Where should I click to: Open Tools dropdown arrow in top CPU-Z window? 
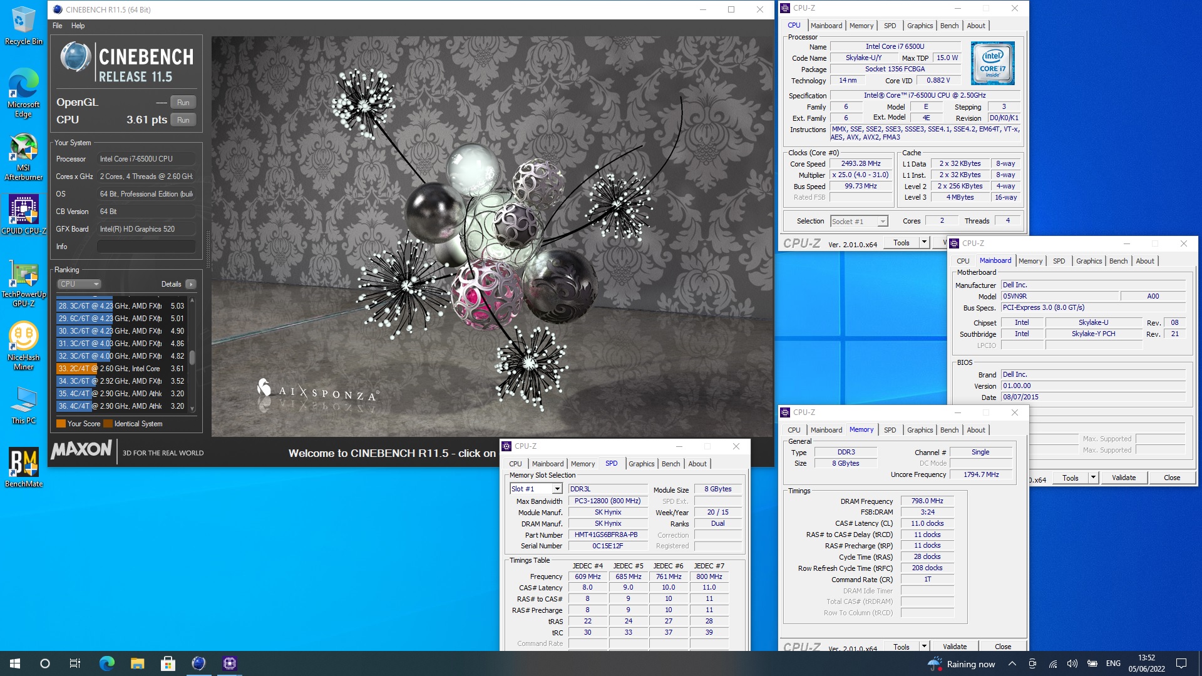(x=924, y=243)
